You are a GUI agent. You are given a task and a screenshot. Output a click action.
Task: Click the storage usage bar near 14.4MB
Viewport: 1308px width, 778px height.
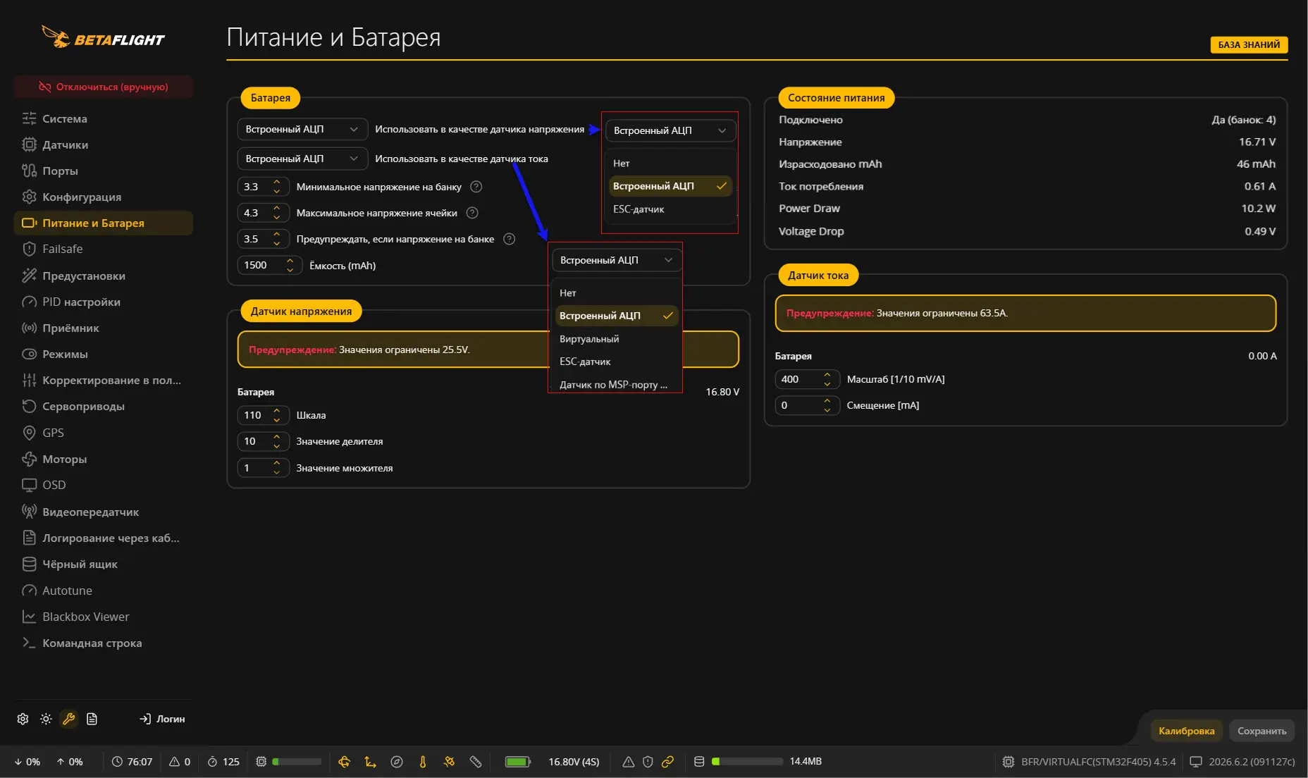(x=747, y=762)
